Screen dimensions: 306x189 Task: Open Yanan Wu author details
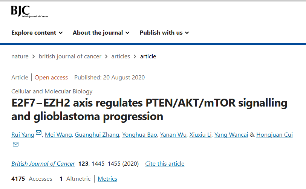coord(173,134)
